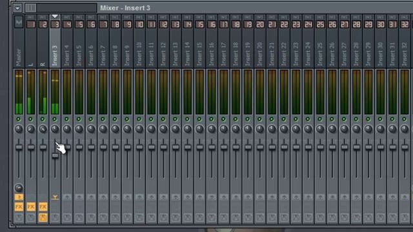Enable send arrow on Insert 12

point(163,197)
